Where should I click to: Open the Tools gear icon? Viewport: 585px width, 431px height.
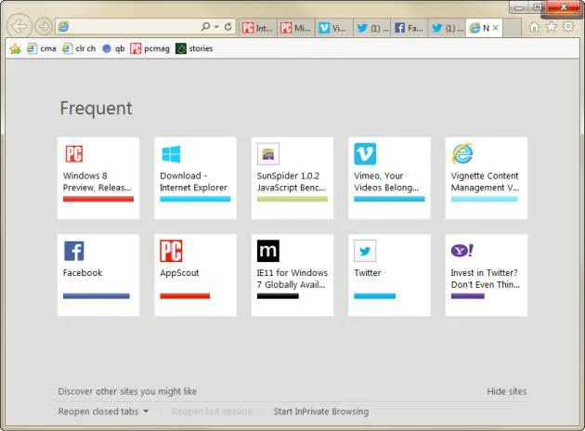[x=568, y=27]
